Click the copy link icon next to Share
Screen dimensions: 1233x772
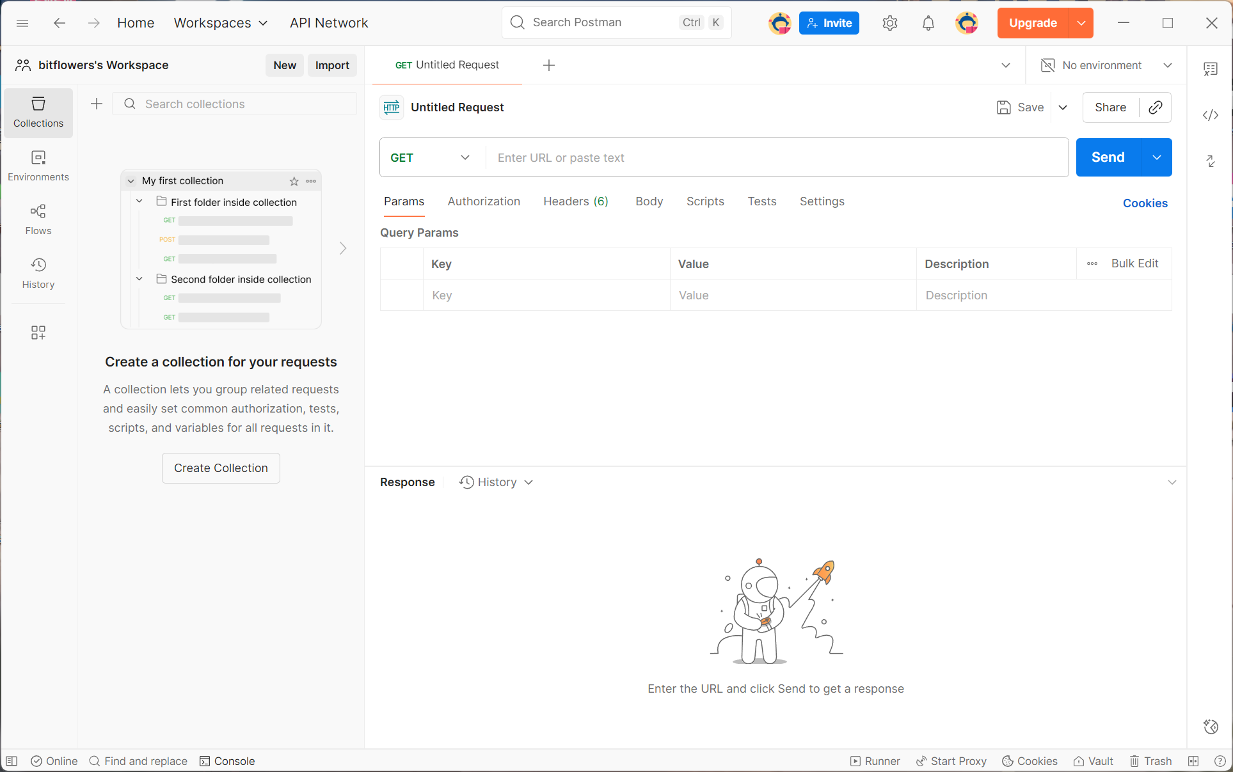[x=1155, y=107]
